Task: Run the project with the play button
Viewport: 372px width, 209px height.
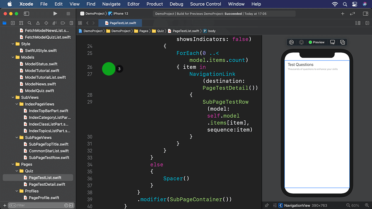Action: coord(55,14)
